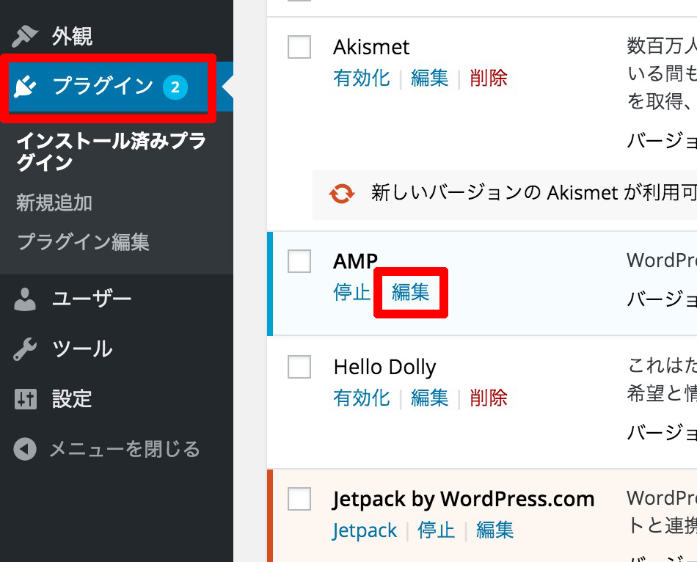This screenshot has width=697, height=562.
Task: Click the 新しいバージョンの Akismet update notice text
Action: (533, 194)
